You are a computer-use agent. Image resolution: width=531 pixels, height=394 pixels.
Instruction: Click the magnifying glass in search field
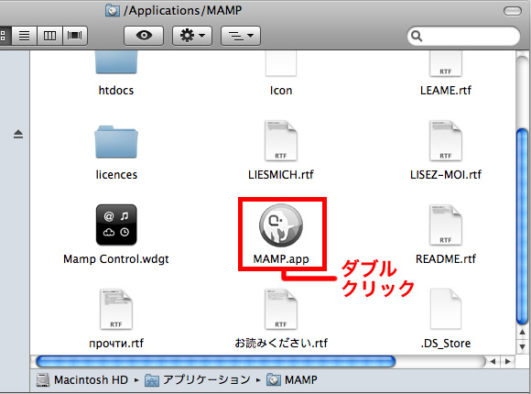(x=417, y=36)
